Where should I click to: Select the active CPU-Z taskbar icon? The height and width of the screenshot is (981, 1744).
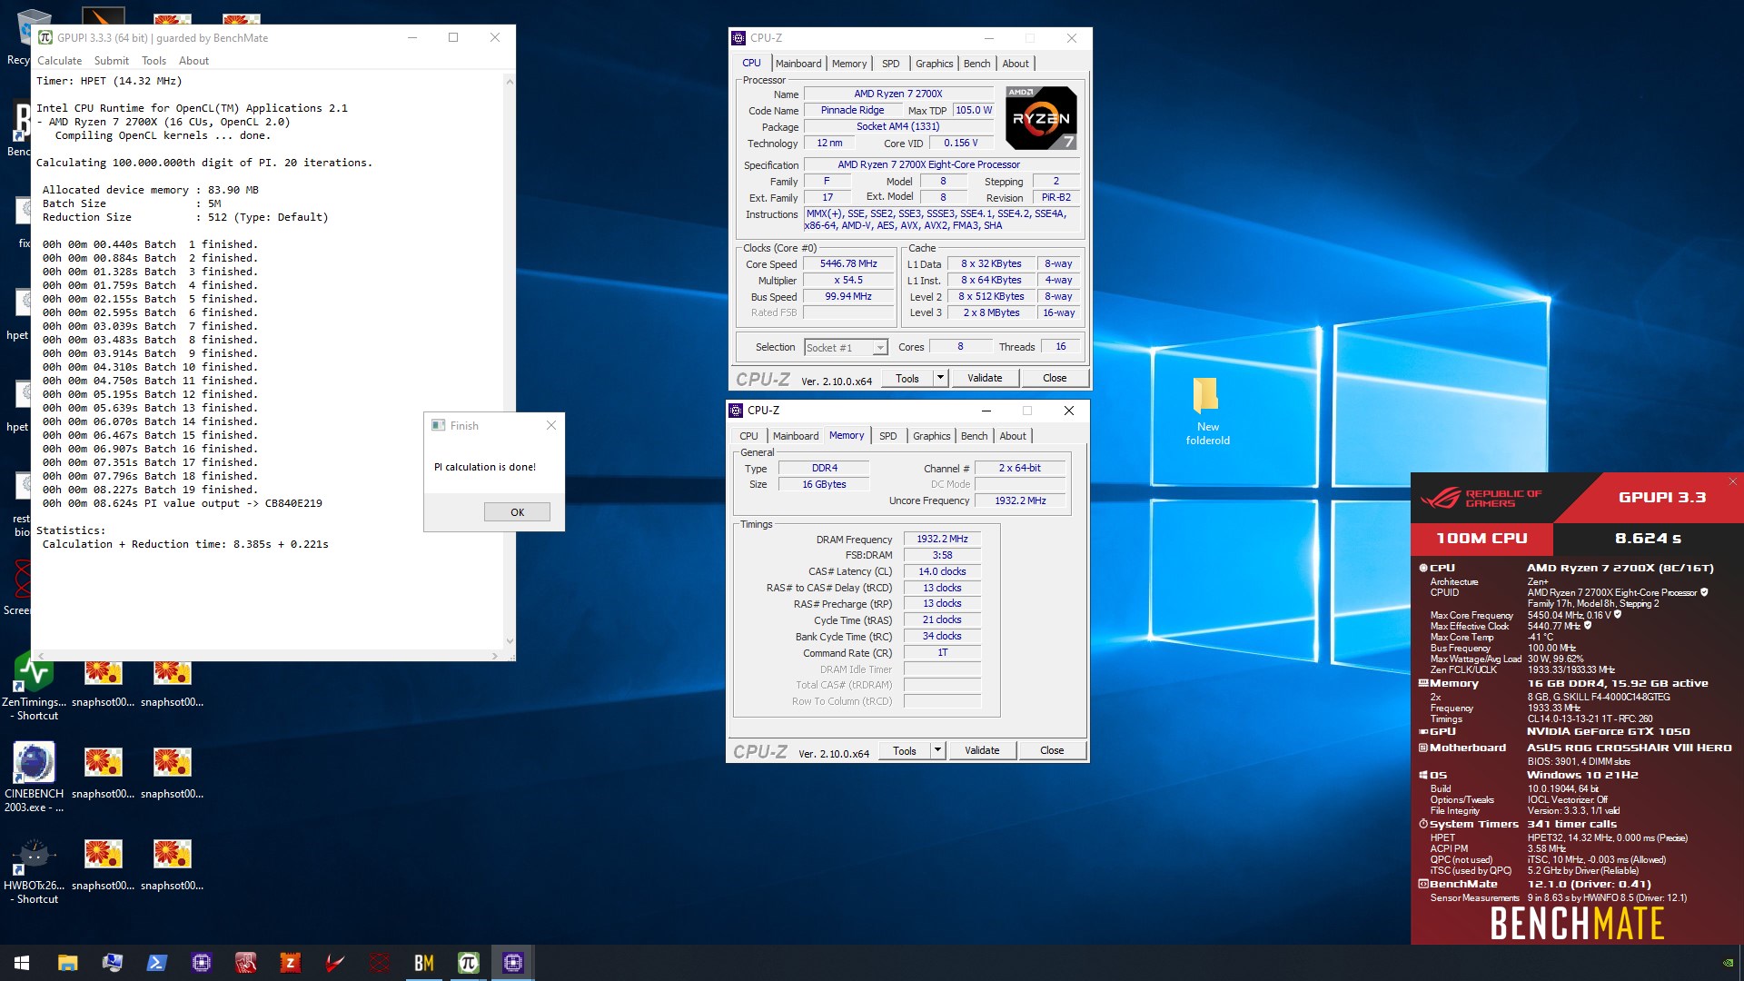coord(512,963)
